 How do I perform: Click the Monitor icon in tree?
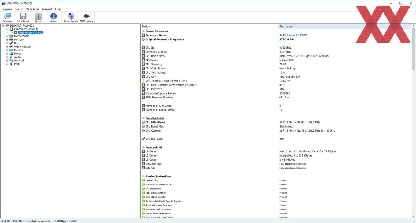tap(11, 50)
